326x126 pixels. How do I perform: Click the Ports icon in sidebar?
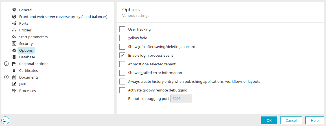(x=14, y=23)
